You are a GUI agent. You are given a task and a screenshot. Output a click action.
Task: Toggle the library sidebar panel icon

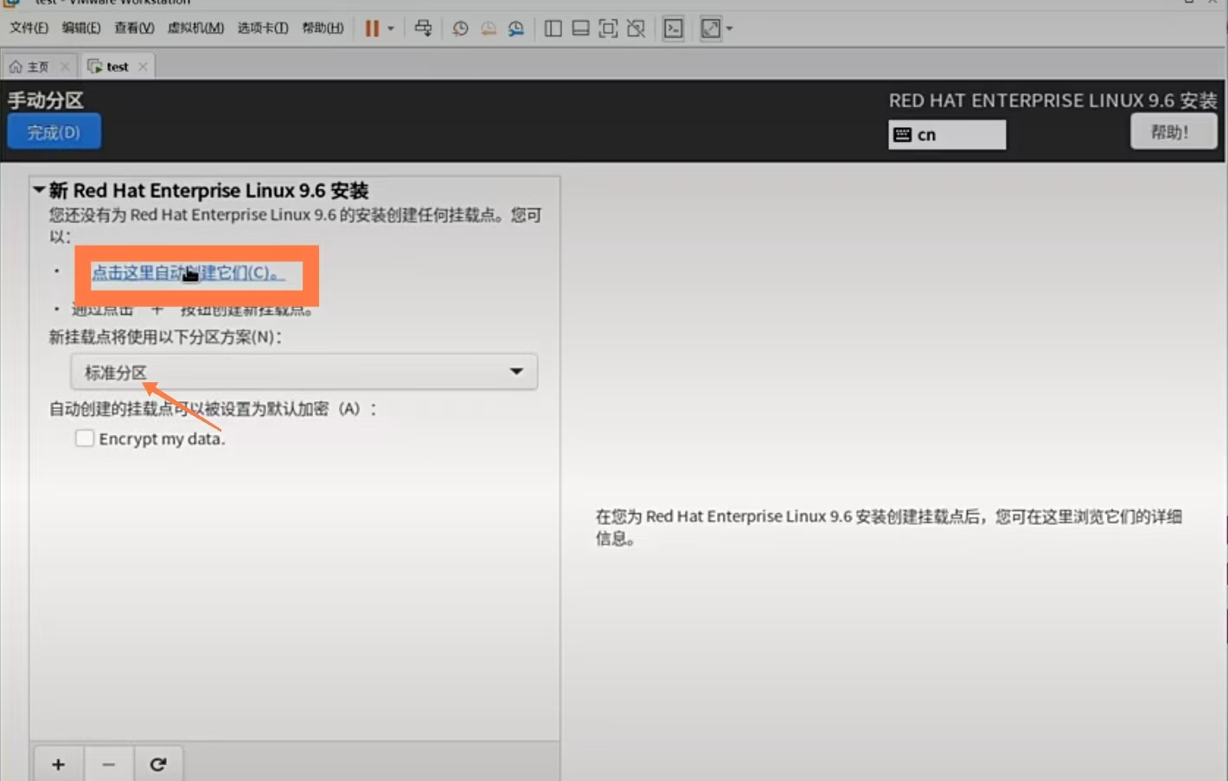pyautogui.click(x=553, y=29)
